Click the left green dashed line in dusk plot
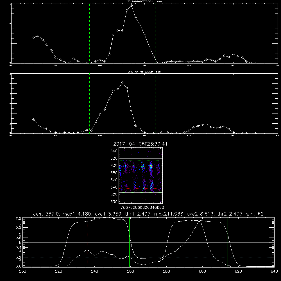281x281 pixels. [x=90, y=103]
